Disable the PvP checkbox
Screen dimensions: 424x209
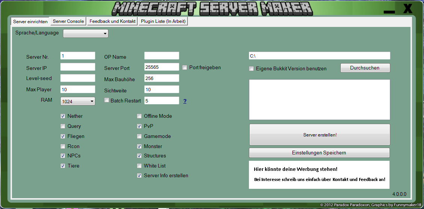[x=139, y=126]
